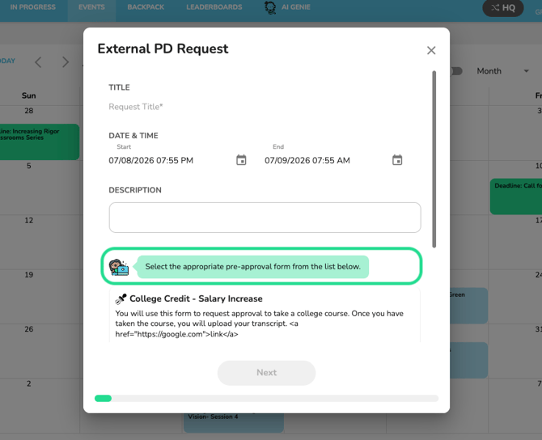Click the AI Genie robot icon
542x440 pixels.
coord(270,7)
